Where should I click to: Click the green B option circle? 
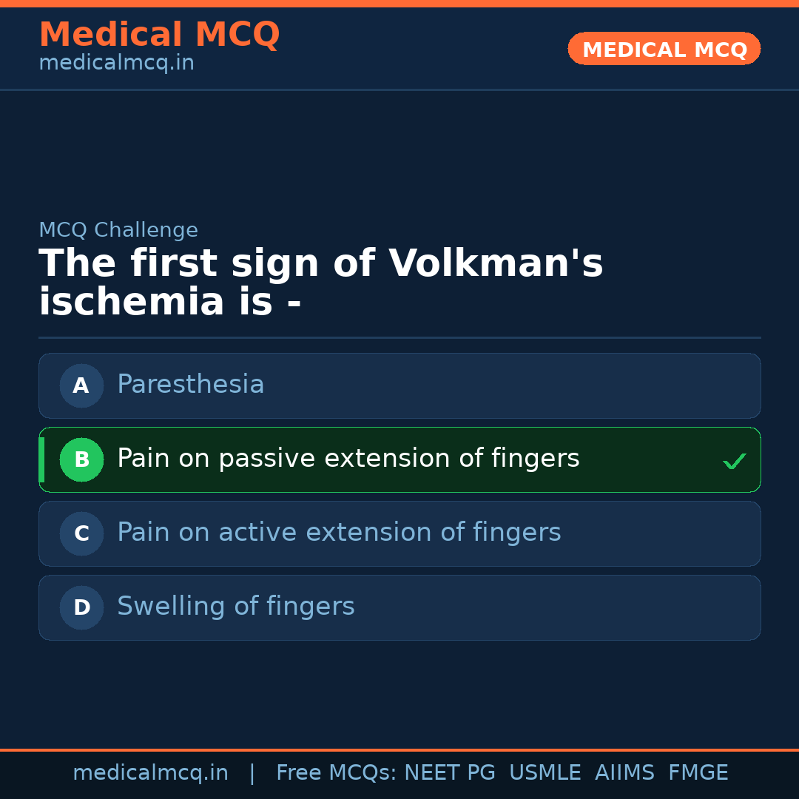click(81, 459)
